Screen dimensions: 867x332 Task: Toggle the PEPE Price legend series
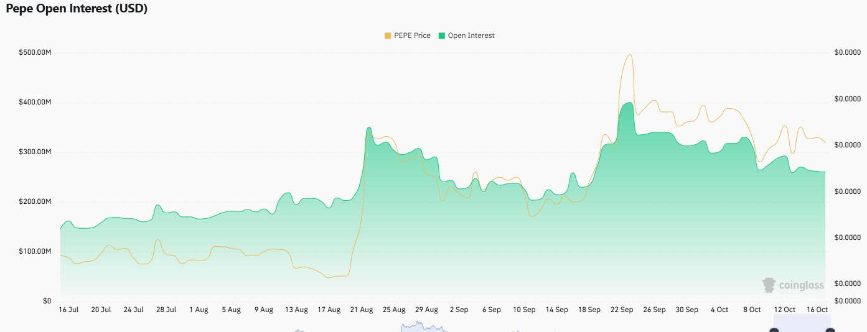click(408, 35)
